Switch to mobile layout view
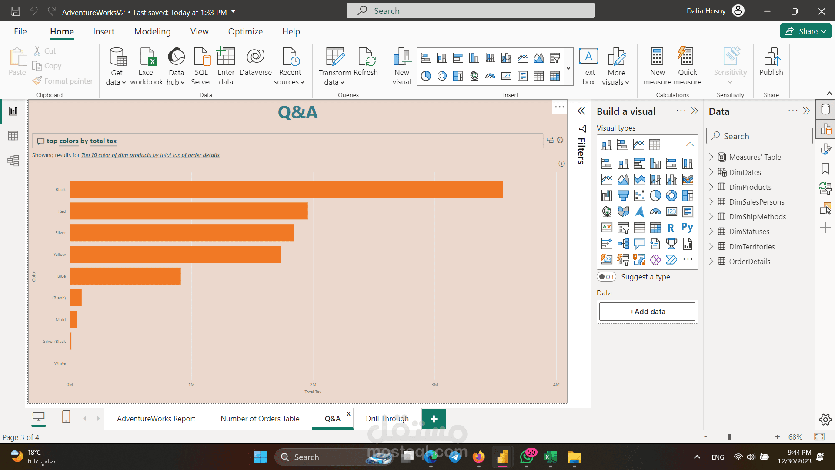This screenshot has width=835, height=470. [66, 417]
